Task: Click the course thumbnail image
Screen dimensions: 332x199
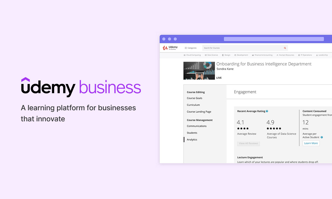Action: click(x=199, y=70)
